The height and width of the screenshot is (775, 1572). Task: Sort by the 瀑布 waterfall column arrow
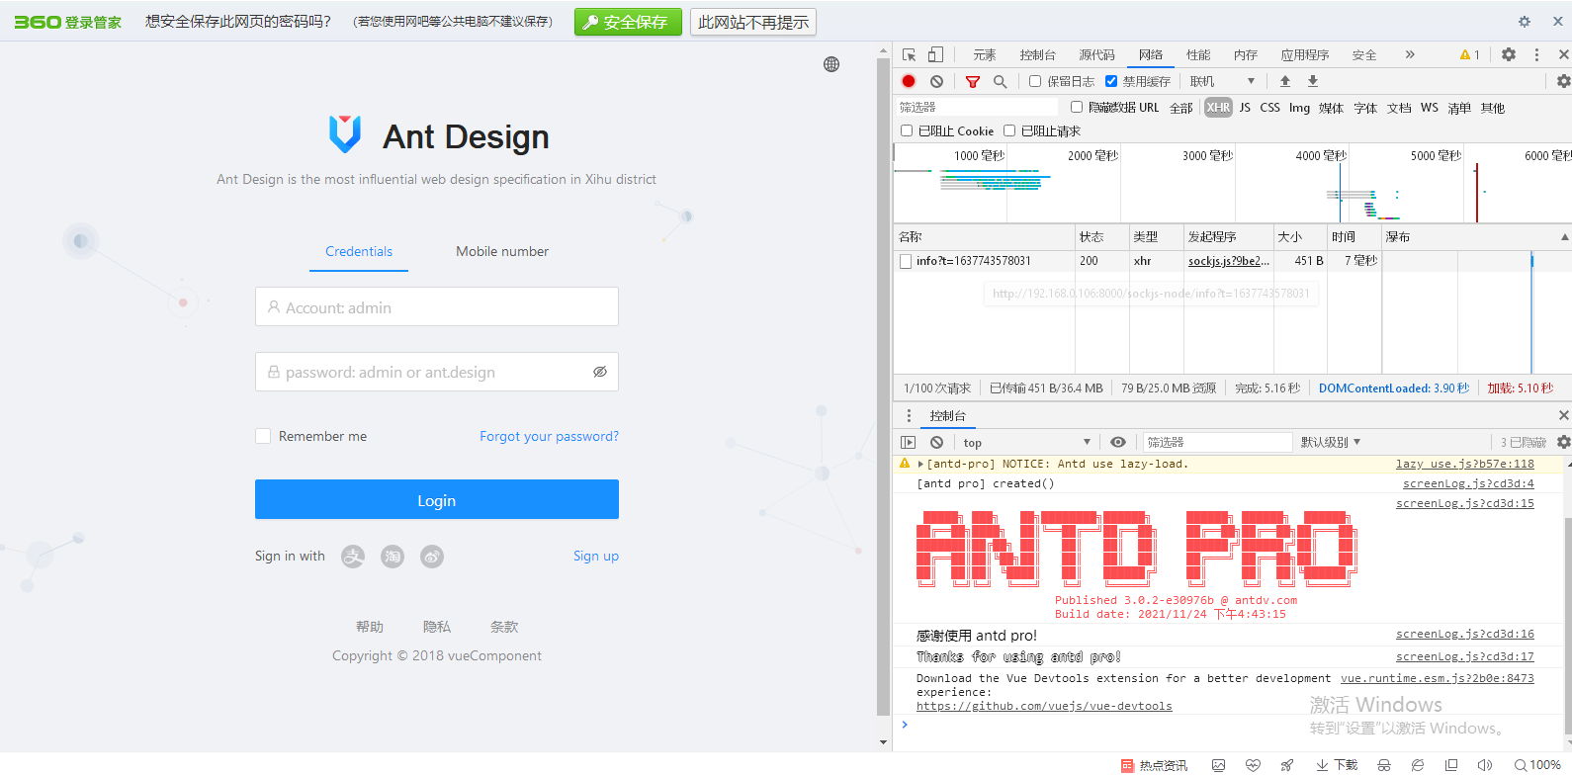[1564, 237]
